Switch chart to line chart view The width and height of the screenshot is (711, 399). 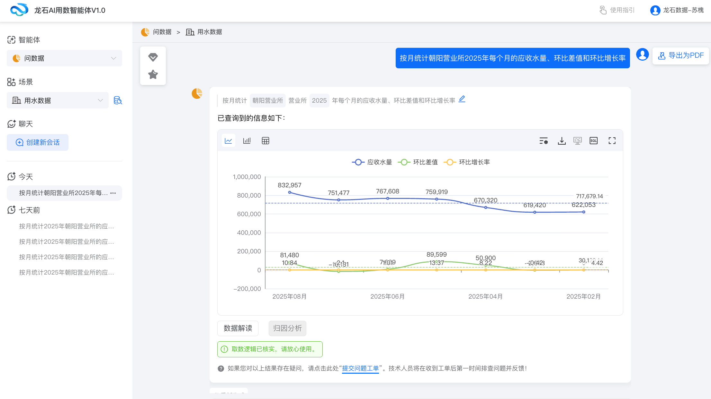pos(228,140)
